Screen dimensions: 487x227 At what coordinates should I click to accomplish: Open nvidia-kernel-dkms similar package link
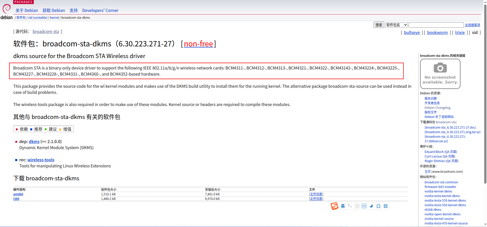[x=438, y=191]
